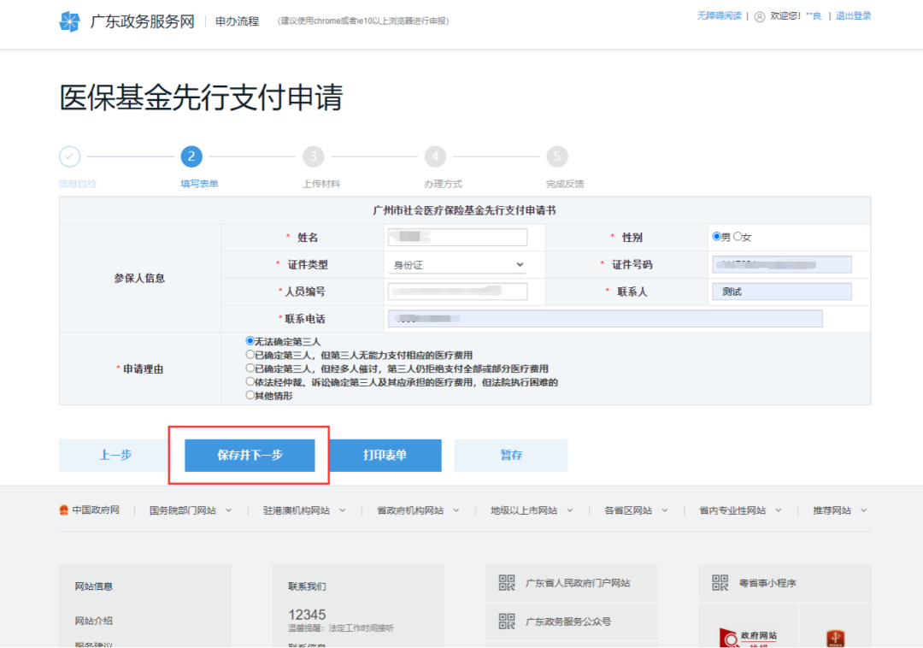Click the 广东政务服务网 snowflake logo icon
This screenshot has width=923, height=648.
tap(69, 21)
